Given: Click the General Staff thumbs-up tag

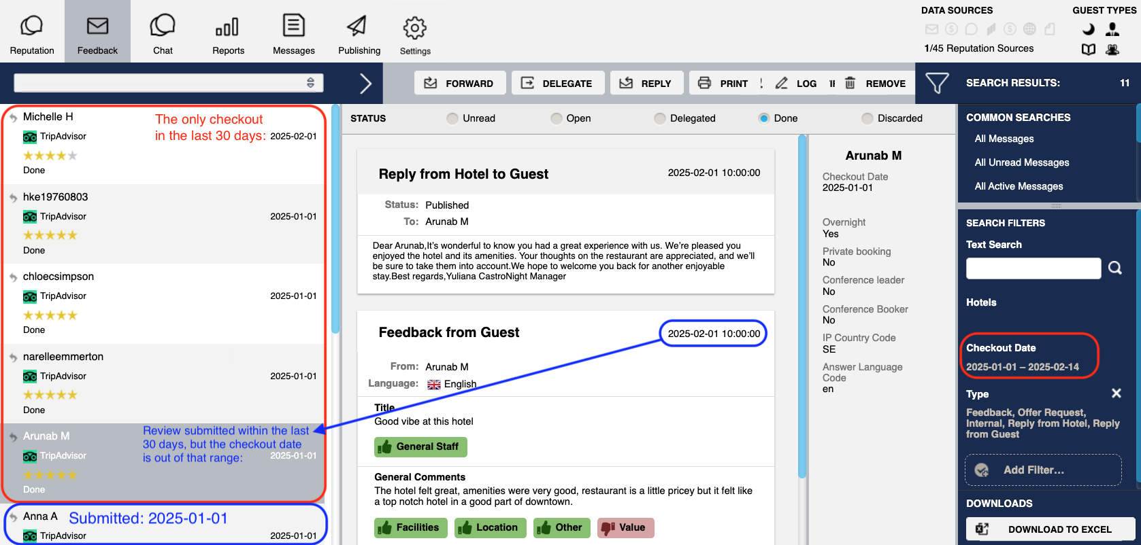Looking at the screenshot, I should [420, 447].
